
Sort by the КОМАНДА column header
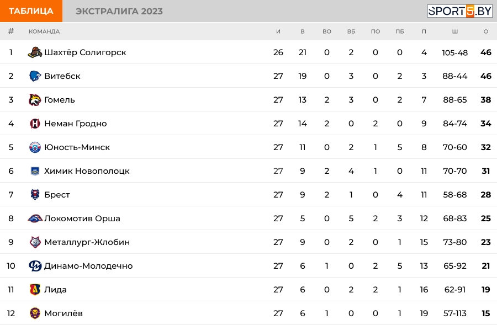(44, 31)
